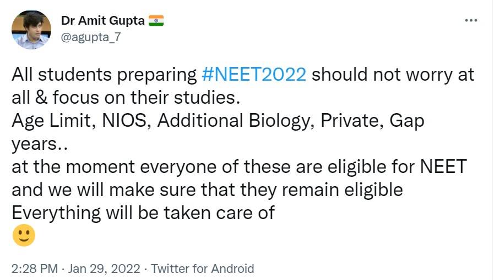The image size is (494, 280).
Task: Click the phrase "should not worry at"
Action: (x=393, y=75)
